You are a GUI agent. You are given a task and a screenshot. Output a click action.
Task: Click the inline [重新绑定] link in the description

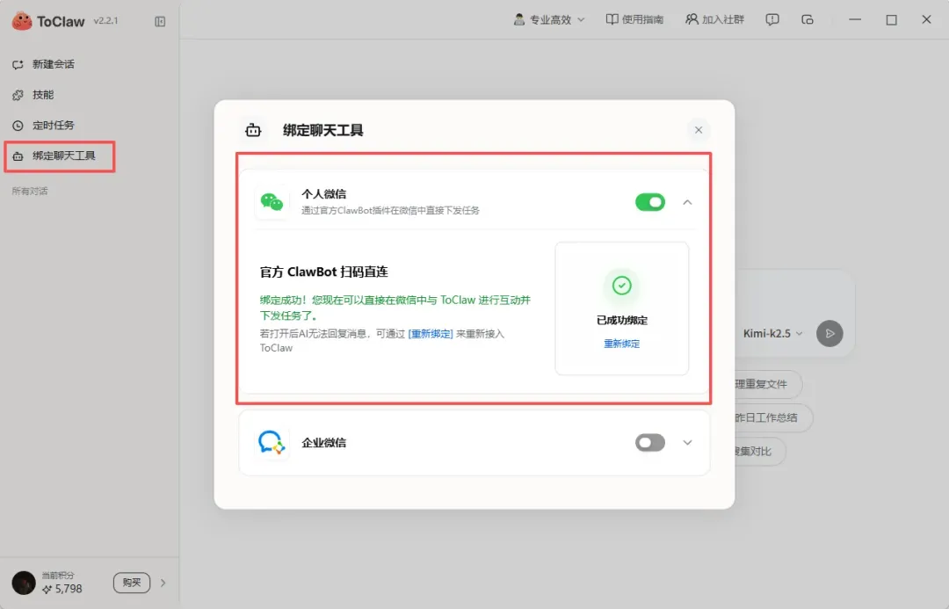tap(431, 334)
